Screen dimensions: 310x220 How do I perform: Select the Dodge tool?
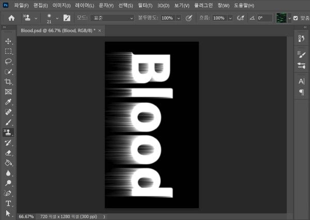tap(8, 183)
